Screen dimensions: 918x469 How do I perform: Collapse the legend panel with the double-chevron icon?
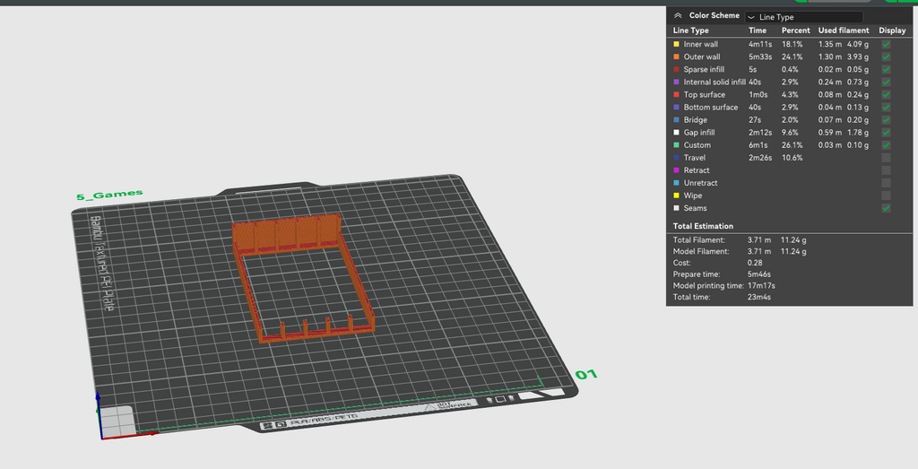point(678,16)
